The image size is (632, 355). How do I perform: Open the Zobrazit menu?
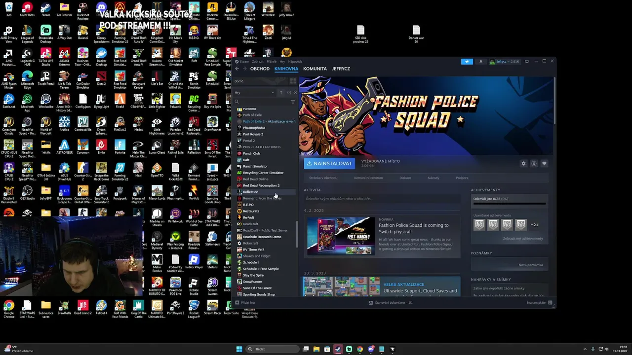257,62
